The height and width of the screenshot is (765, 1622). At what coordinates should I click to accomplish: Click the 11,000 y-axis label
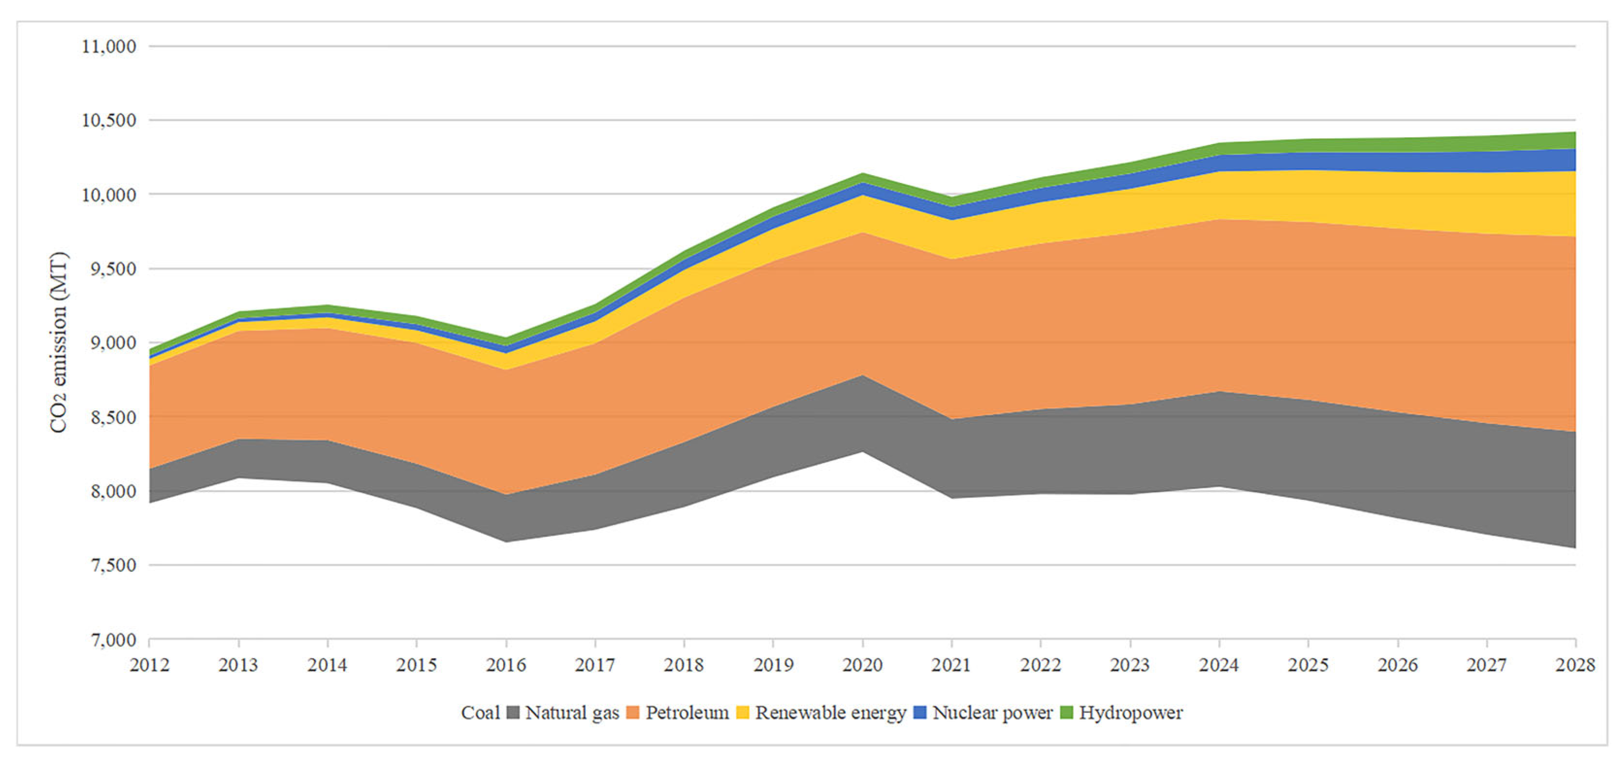coord(109,47)
